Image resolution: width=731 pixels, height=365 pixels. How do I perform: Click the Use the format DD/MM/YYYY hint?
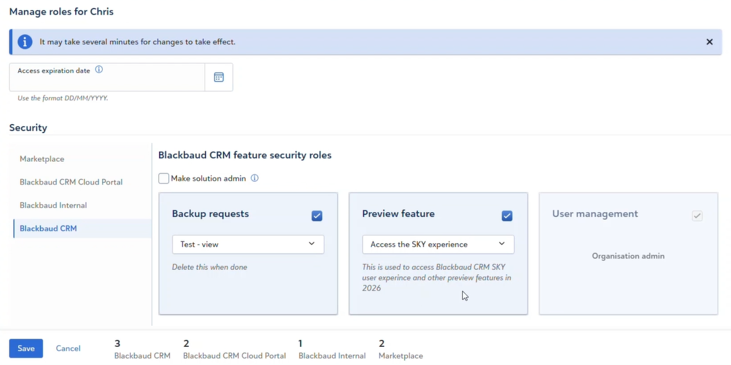coord(63,98)
